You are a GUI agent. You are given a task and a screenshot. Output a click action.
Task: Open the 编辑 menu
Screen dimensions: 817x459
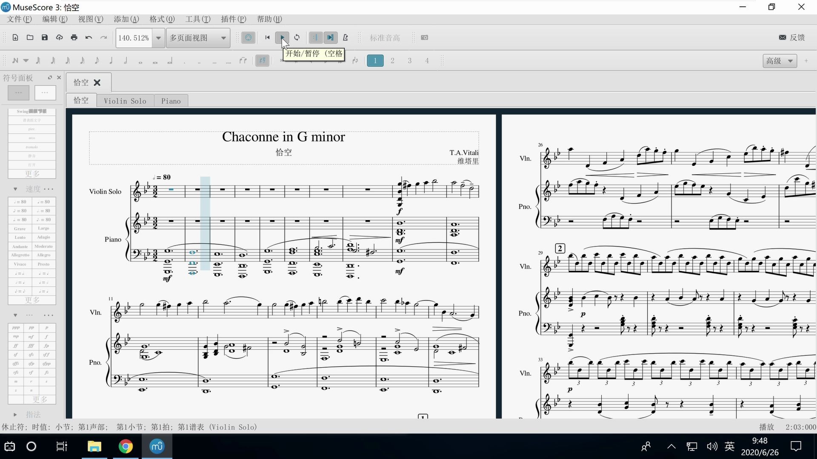tap(55, 19)
